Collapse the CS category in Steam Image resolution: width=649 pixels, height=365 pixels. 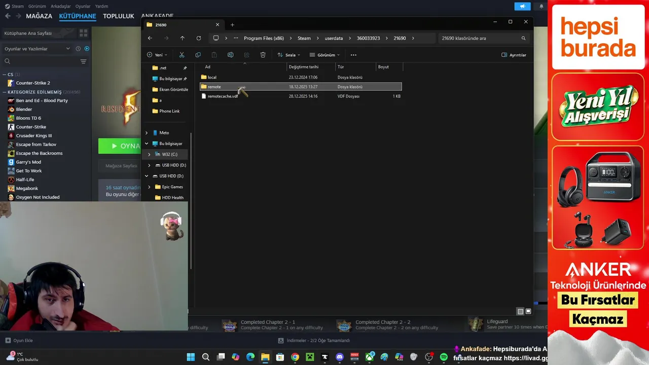[x=4, y=75]
